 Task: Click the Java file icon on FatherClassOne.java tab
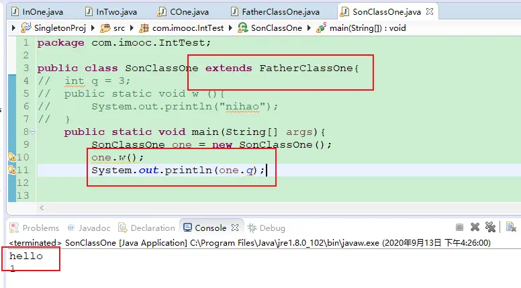pyautogui.click(x=234, y=11)
